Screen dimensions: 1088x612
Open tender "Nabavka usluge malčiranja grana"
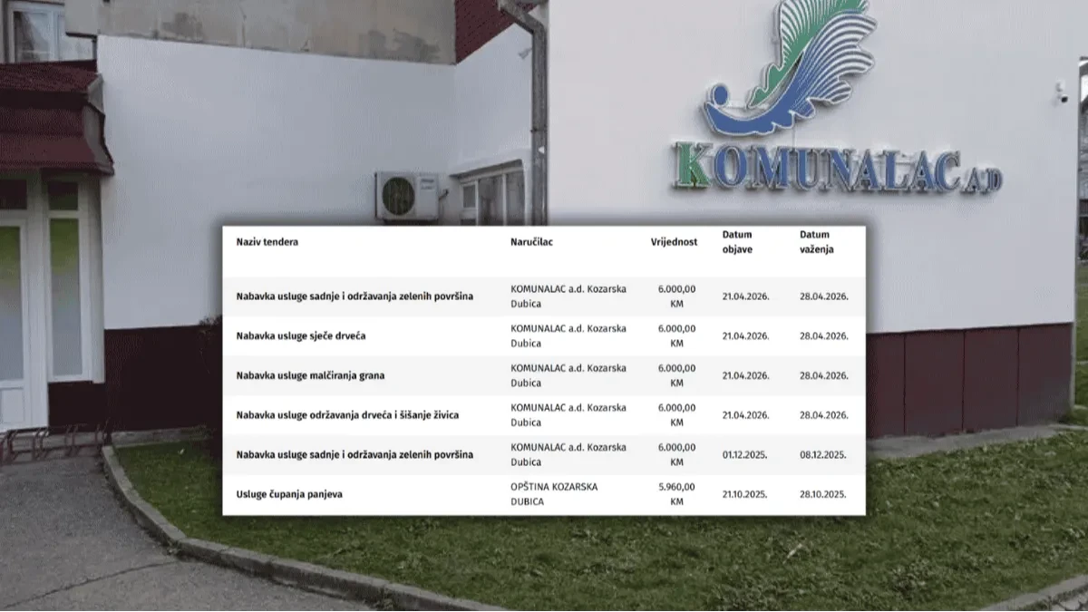(x=310, y=375)
